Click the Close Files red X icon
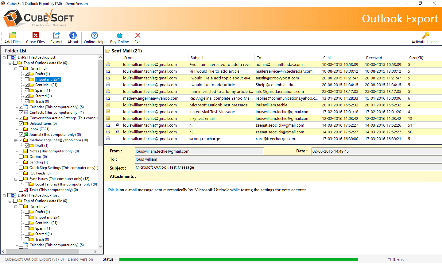442x264 pixels. (x=36, y=36)
